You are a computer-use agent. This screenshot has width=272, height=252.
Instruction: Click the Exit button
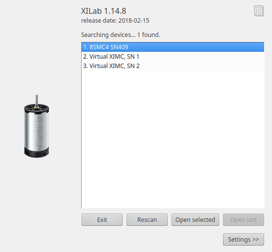tap(102, 219)
